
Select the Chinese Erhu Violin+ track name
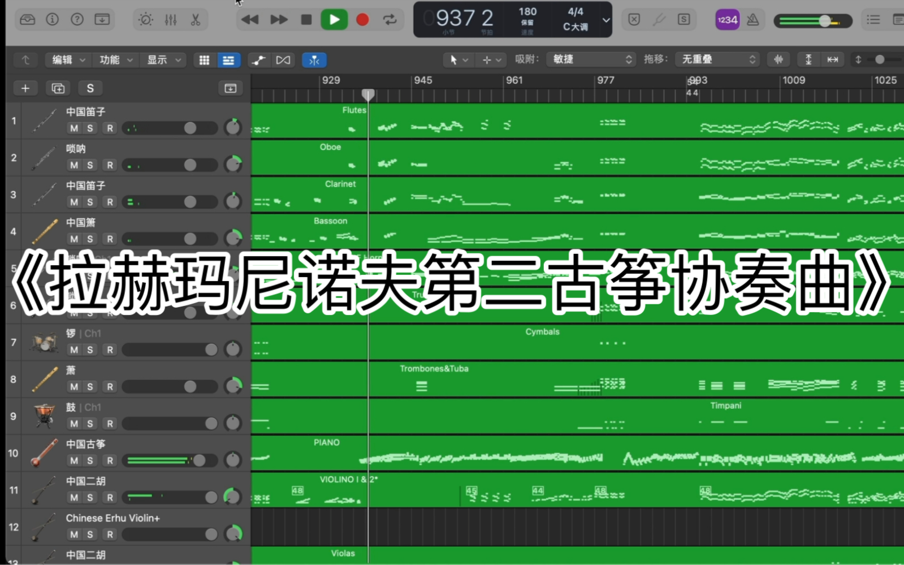[x=113, y=518]
